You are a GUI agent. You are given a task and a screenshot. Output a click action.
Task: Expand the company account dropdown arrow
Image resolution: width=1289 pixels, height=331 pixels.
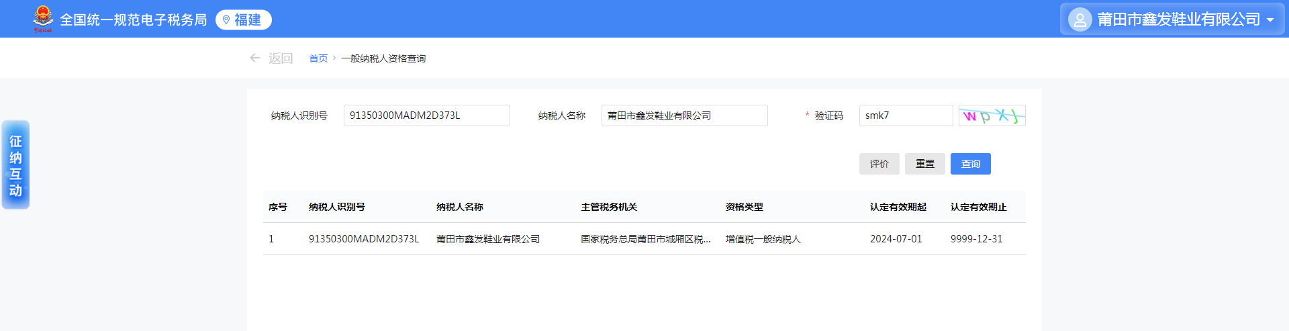coord(1270,20)
